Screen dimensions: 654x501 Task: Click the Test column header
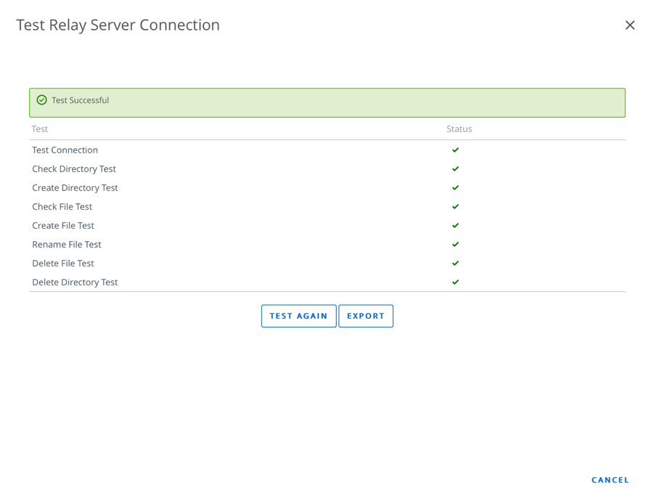point(40,129)
